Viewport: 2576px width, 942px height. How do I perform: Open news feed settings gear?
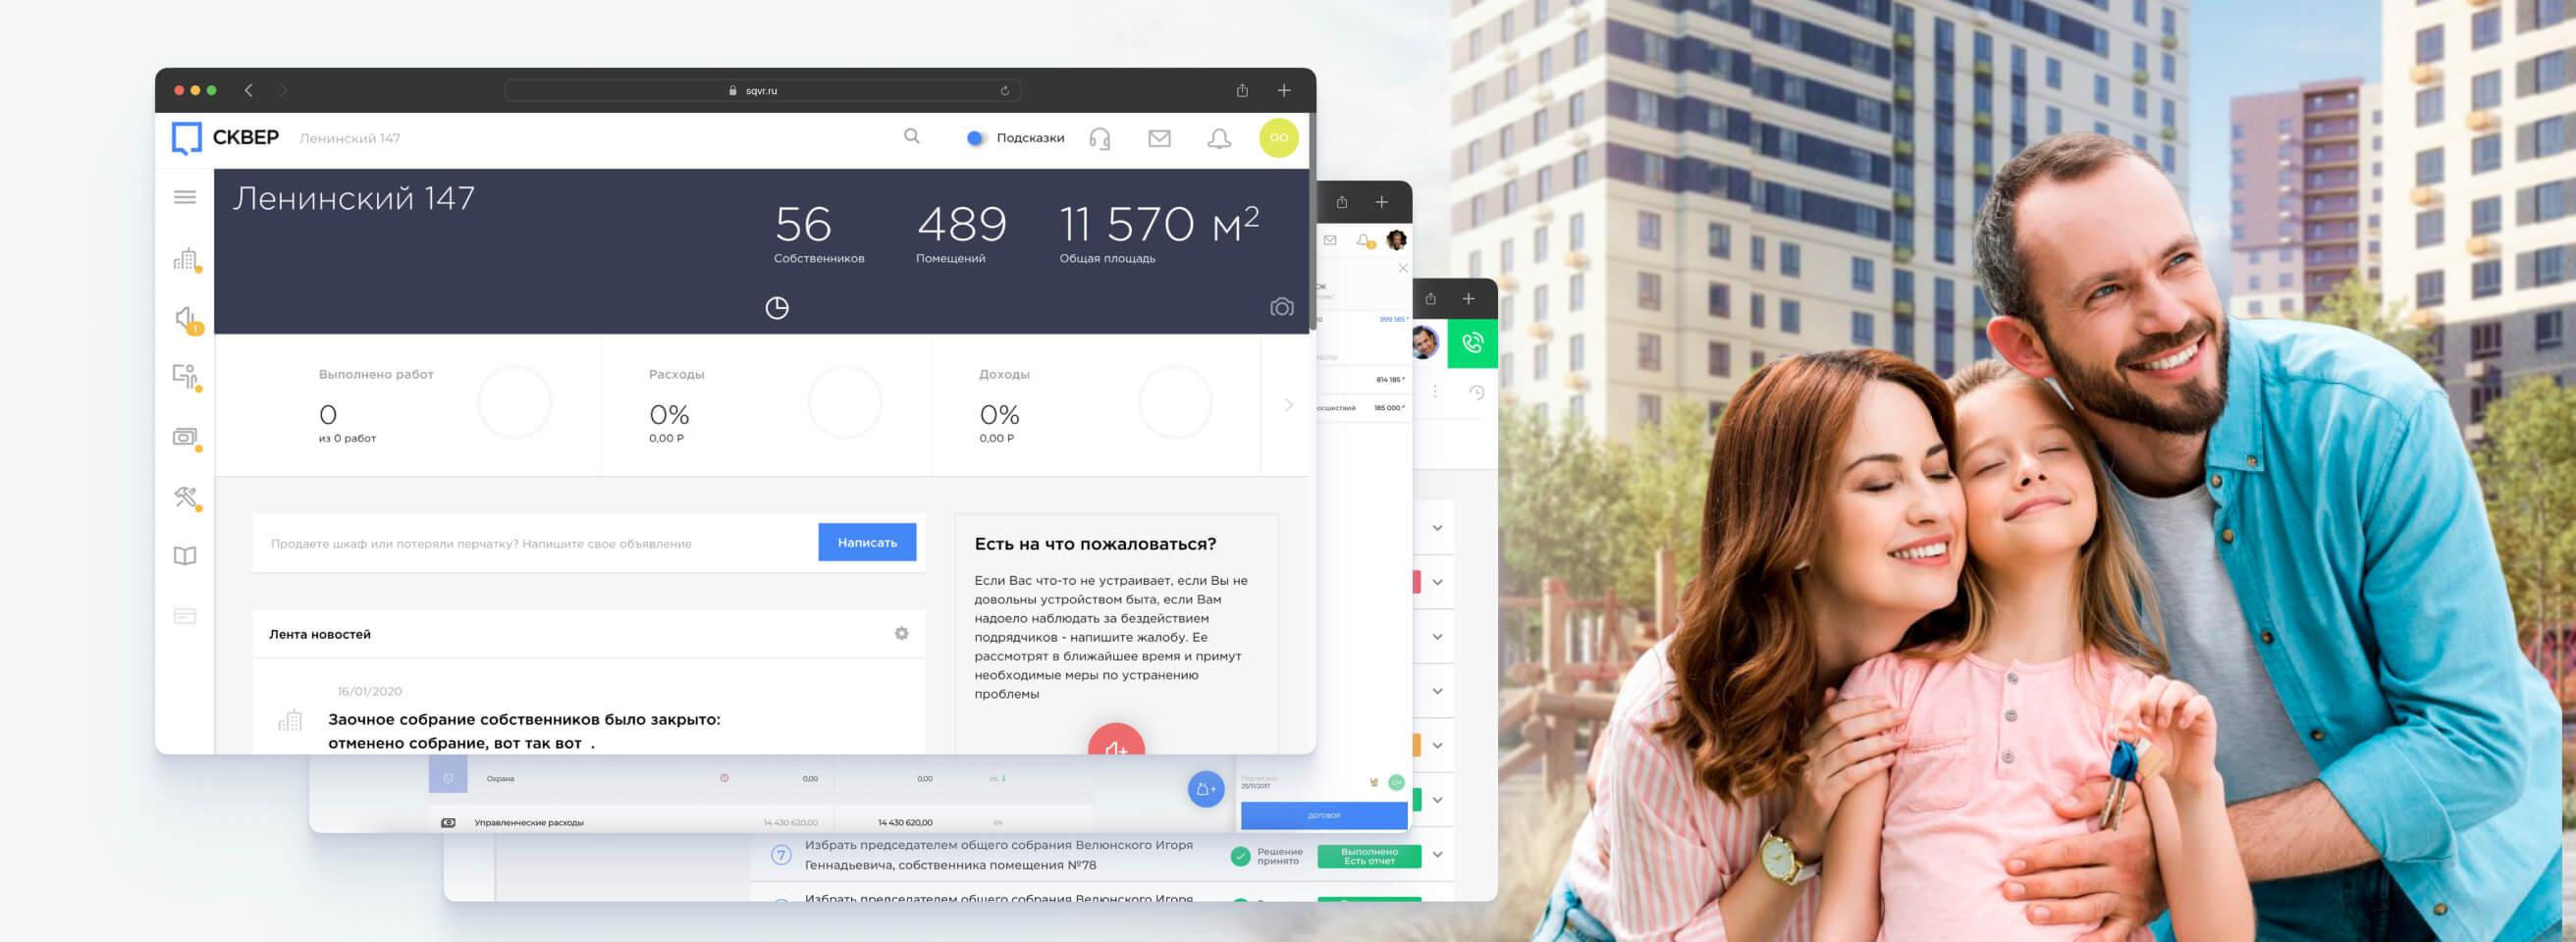point(901,633)
